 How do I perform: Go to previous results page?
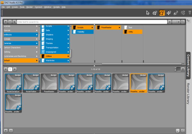6,69
